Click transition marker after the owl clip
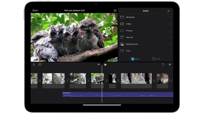 coord(106,81)
